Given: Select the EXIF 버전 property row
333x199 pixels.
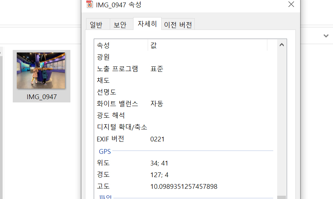Looking at the screenshot, I should 185,139.
